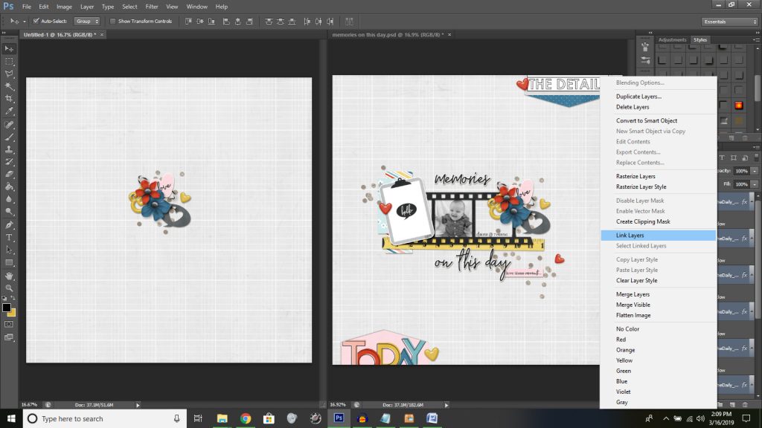Select Flatten Image in the context menu
The width and height of the screenshot is (762, 428).
(633, 314)
